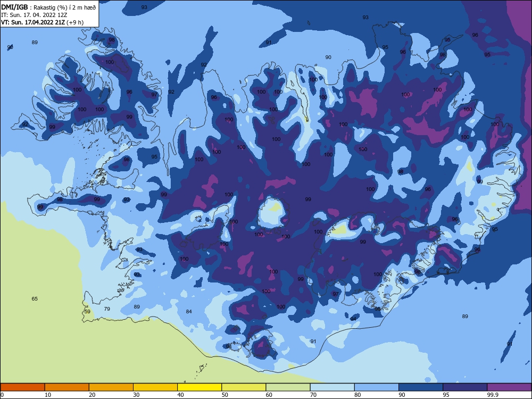Click the dark orange 0–10 legend swatch
The height and width of the screenshot is (399, 532).
click(x=22, y=387)
